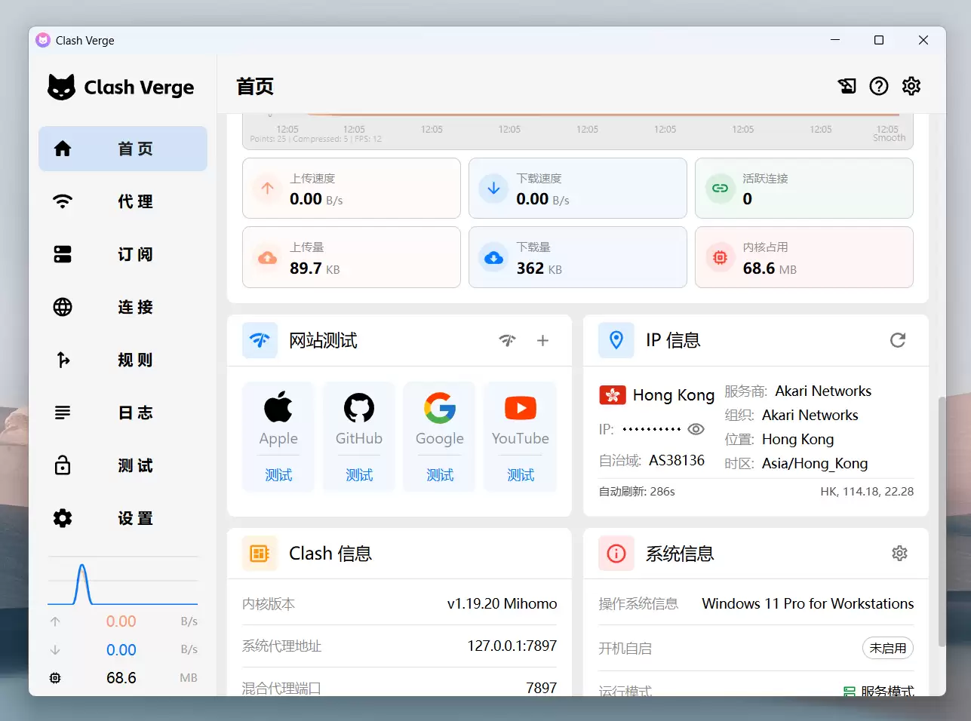The width and height of the screenshot is (971, 721).
Task: Open the 系统信息 panel gear icon
Action: pyautogui.click(x=899, y=553)
